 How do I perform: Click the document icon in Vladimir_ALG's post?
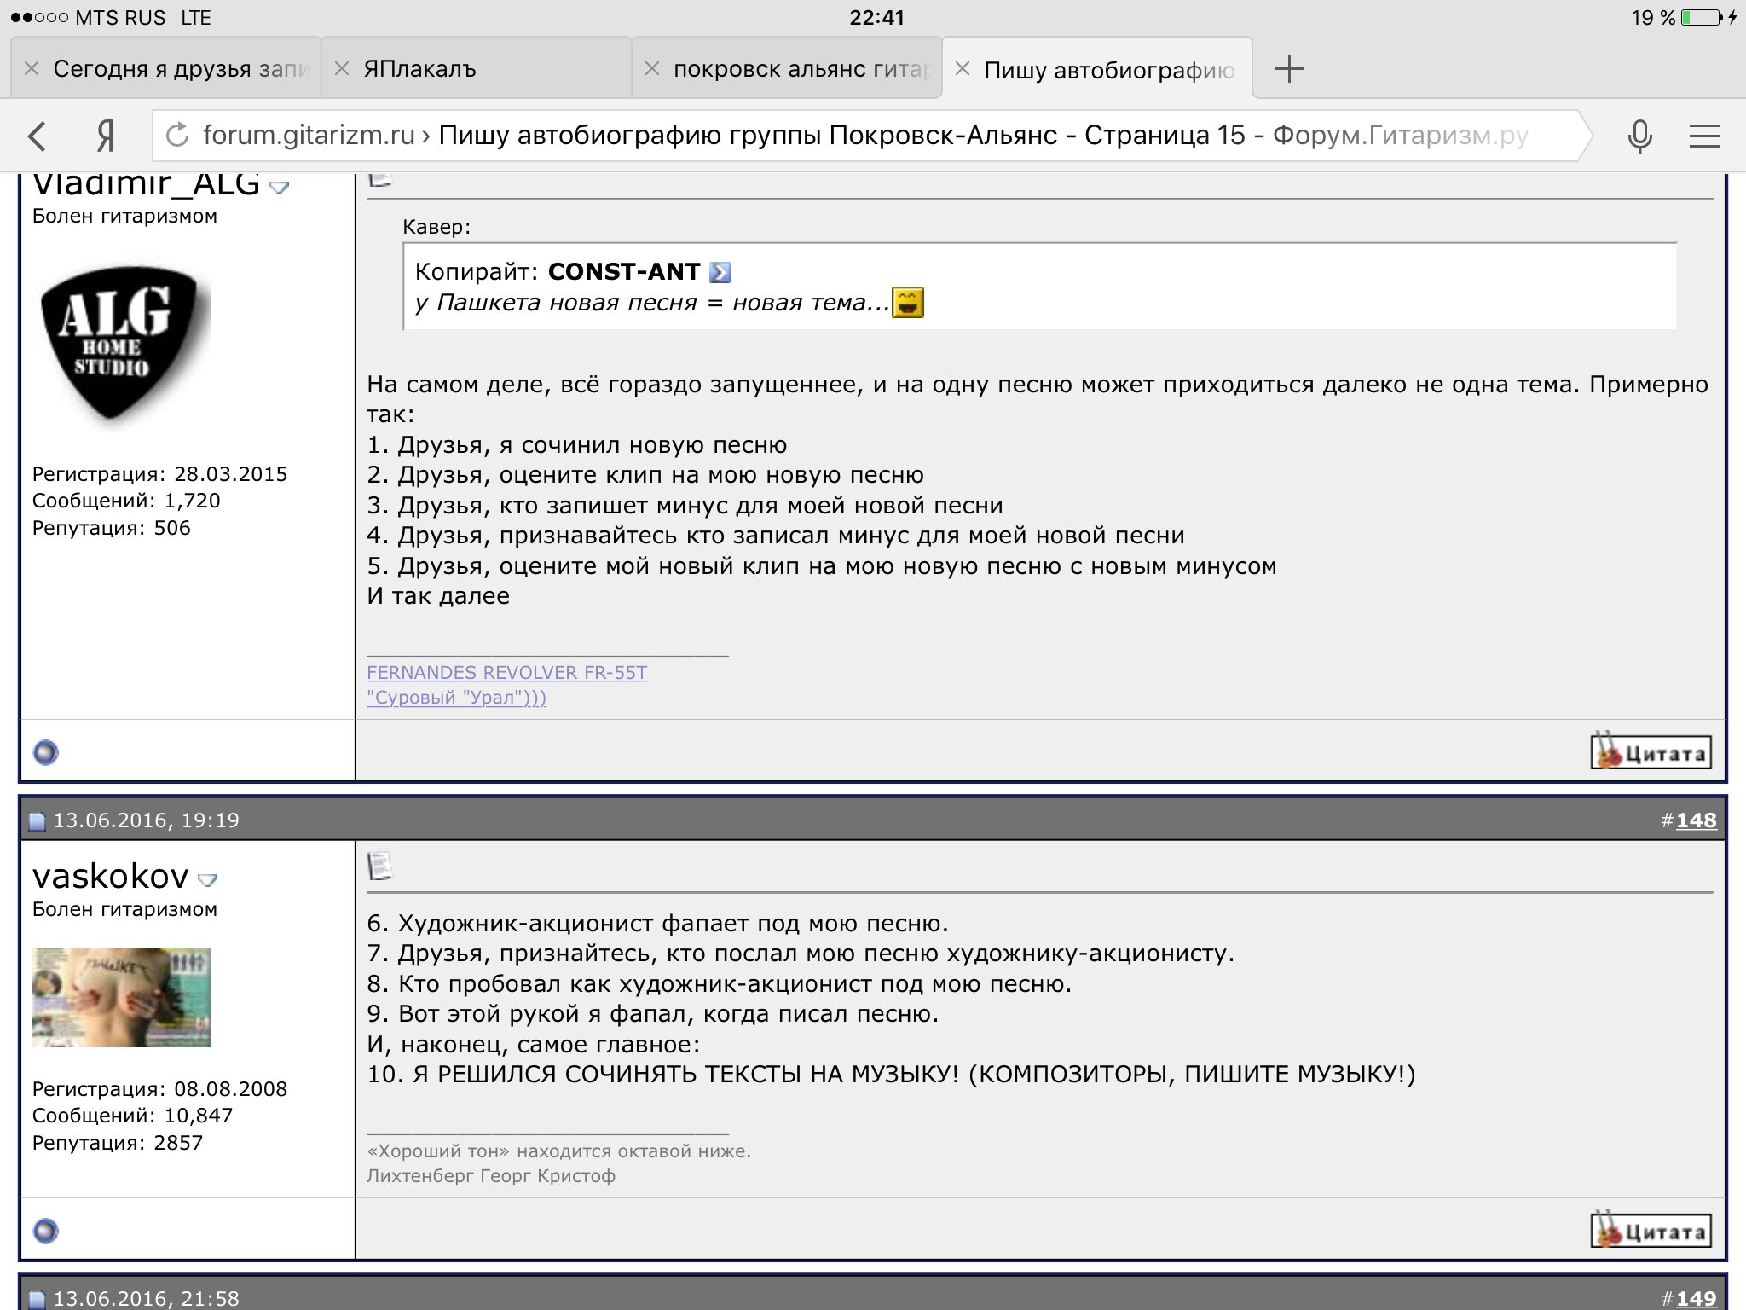(x=379, y=179)
